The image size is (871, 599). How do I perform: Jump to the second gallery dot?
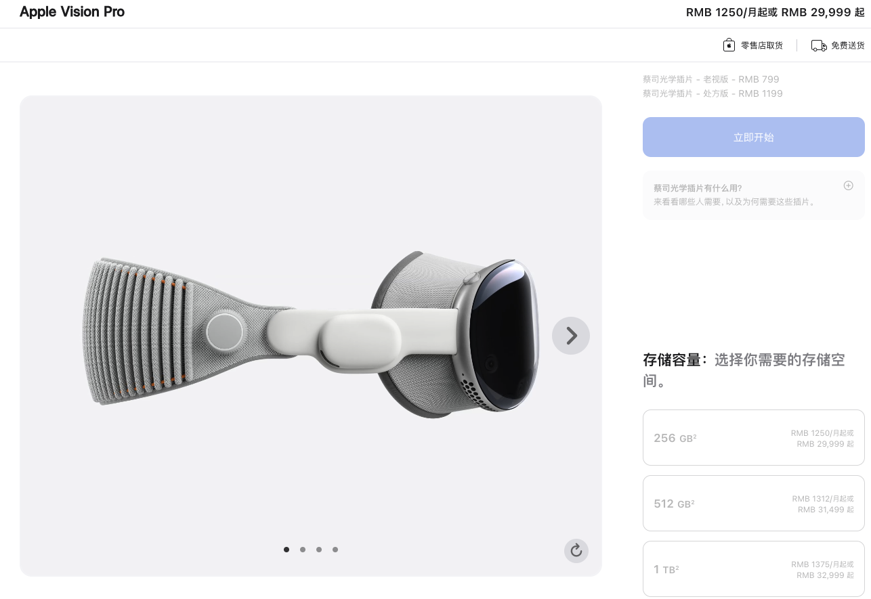click(303, 550)
